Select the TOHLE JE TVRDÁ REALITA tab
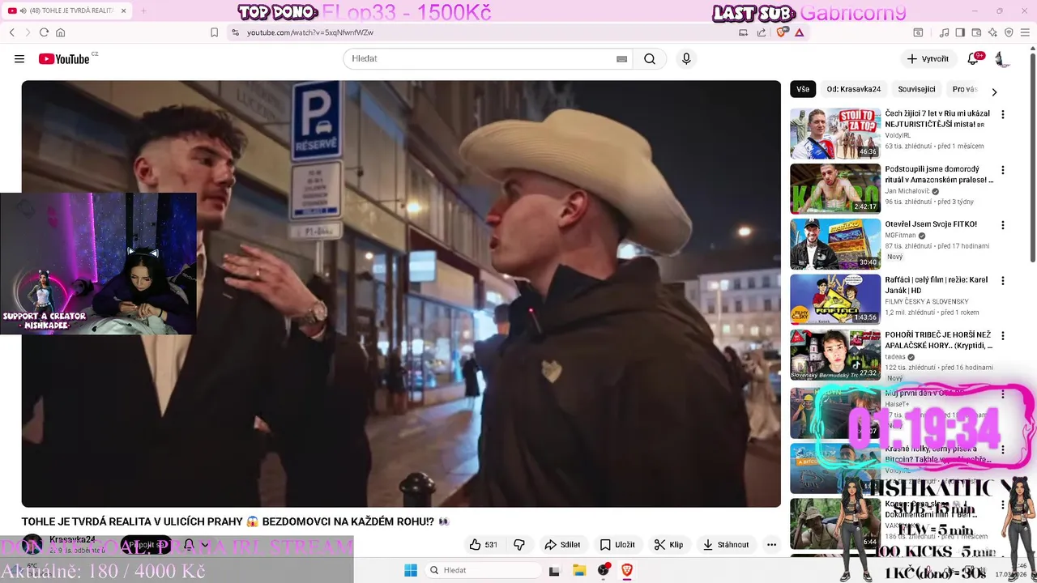This screenshot has height=583, width=1037. pos(65,11)
